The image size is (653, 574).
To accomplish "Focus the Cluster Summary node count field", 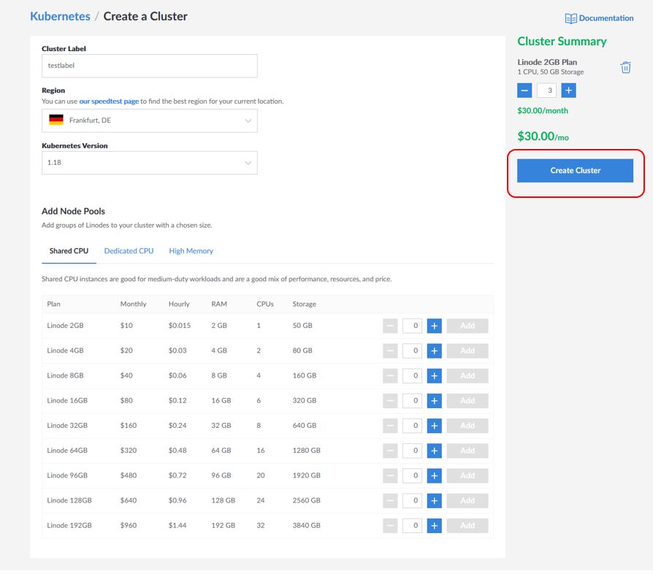I will [546, 91].
